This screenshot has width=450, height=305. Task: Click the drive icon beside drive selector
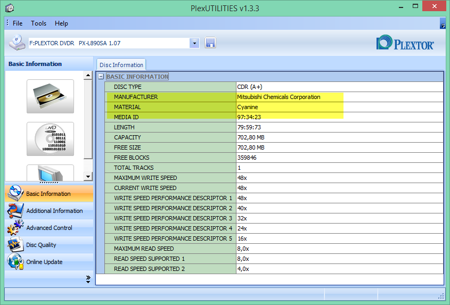(x=17, y=43)
